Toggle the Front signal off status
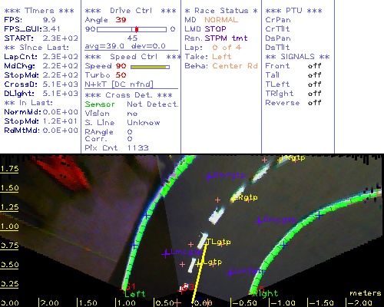384x307 pixels. click(x=314, y=66)
